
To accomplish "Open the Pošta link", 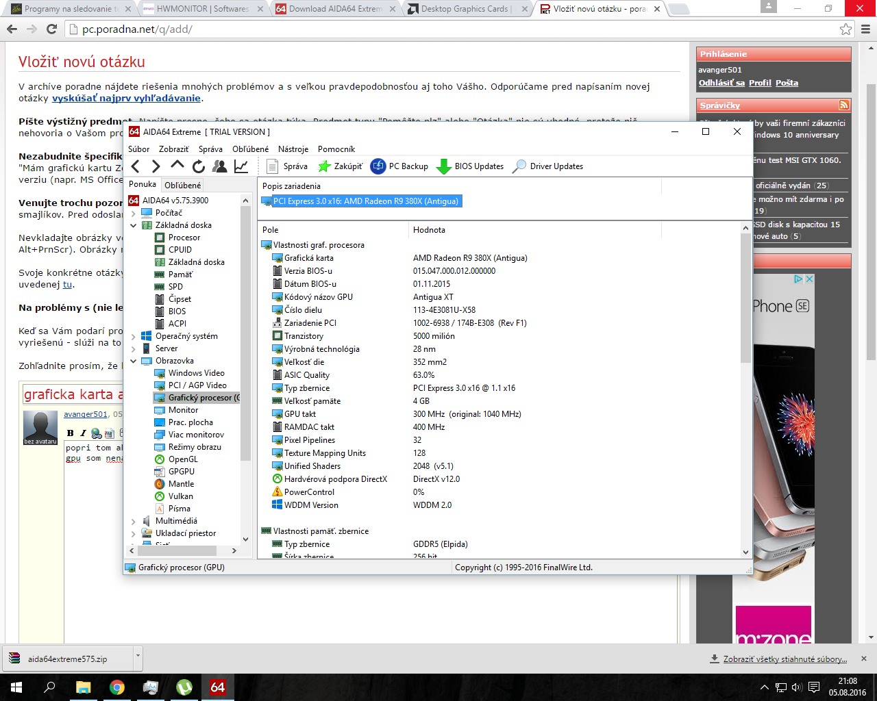I will (x=787, y=83).
